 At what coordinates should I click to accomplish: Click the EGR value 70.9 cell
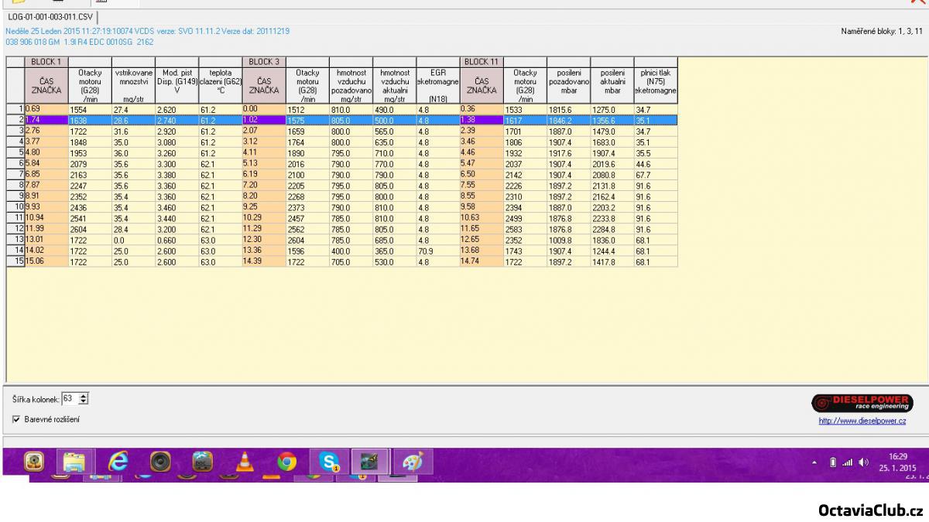438,250
